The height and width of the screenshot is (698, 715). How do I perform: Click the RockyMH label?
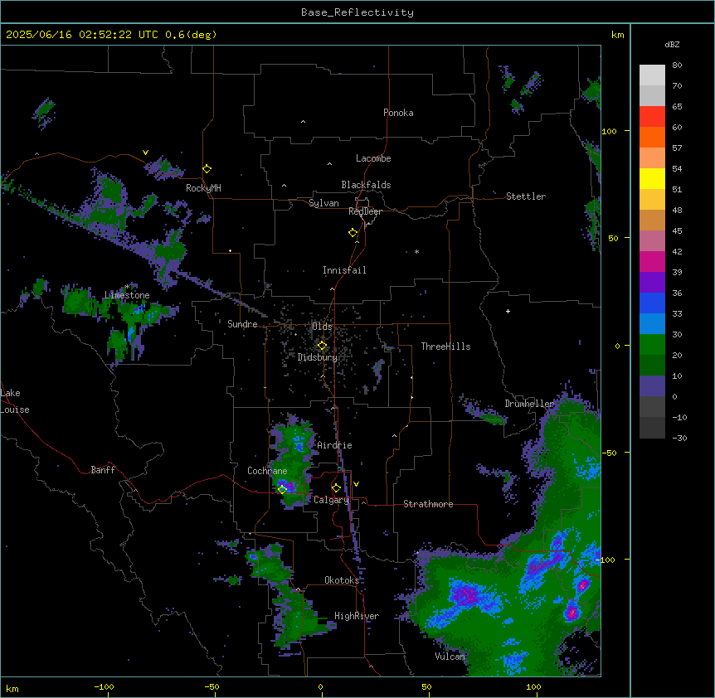[203, 188]
